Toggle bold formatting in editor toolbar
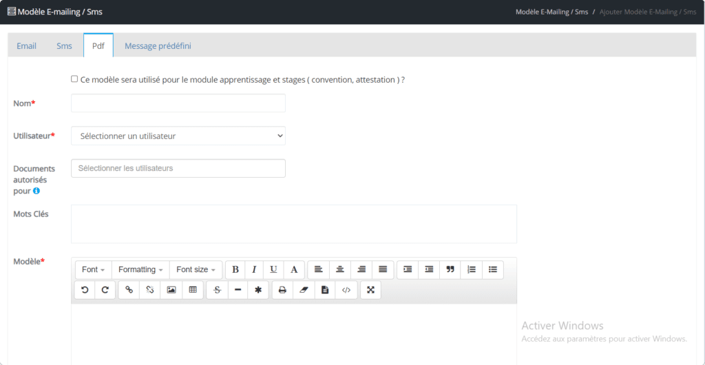The image size is (705, 365). coord(235,270)
